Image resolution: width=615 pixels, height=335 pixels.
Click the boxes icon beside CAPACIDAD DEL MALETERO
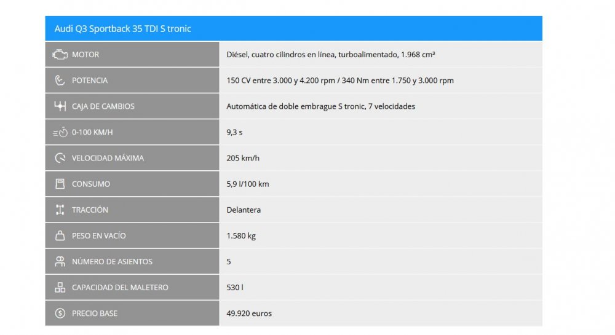click(60, 287)
